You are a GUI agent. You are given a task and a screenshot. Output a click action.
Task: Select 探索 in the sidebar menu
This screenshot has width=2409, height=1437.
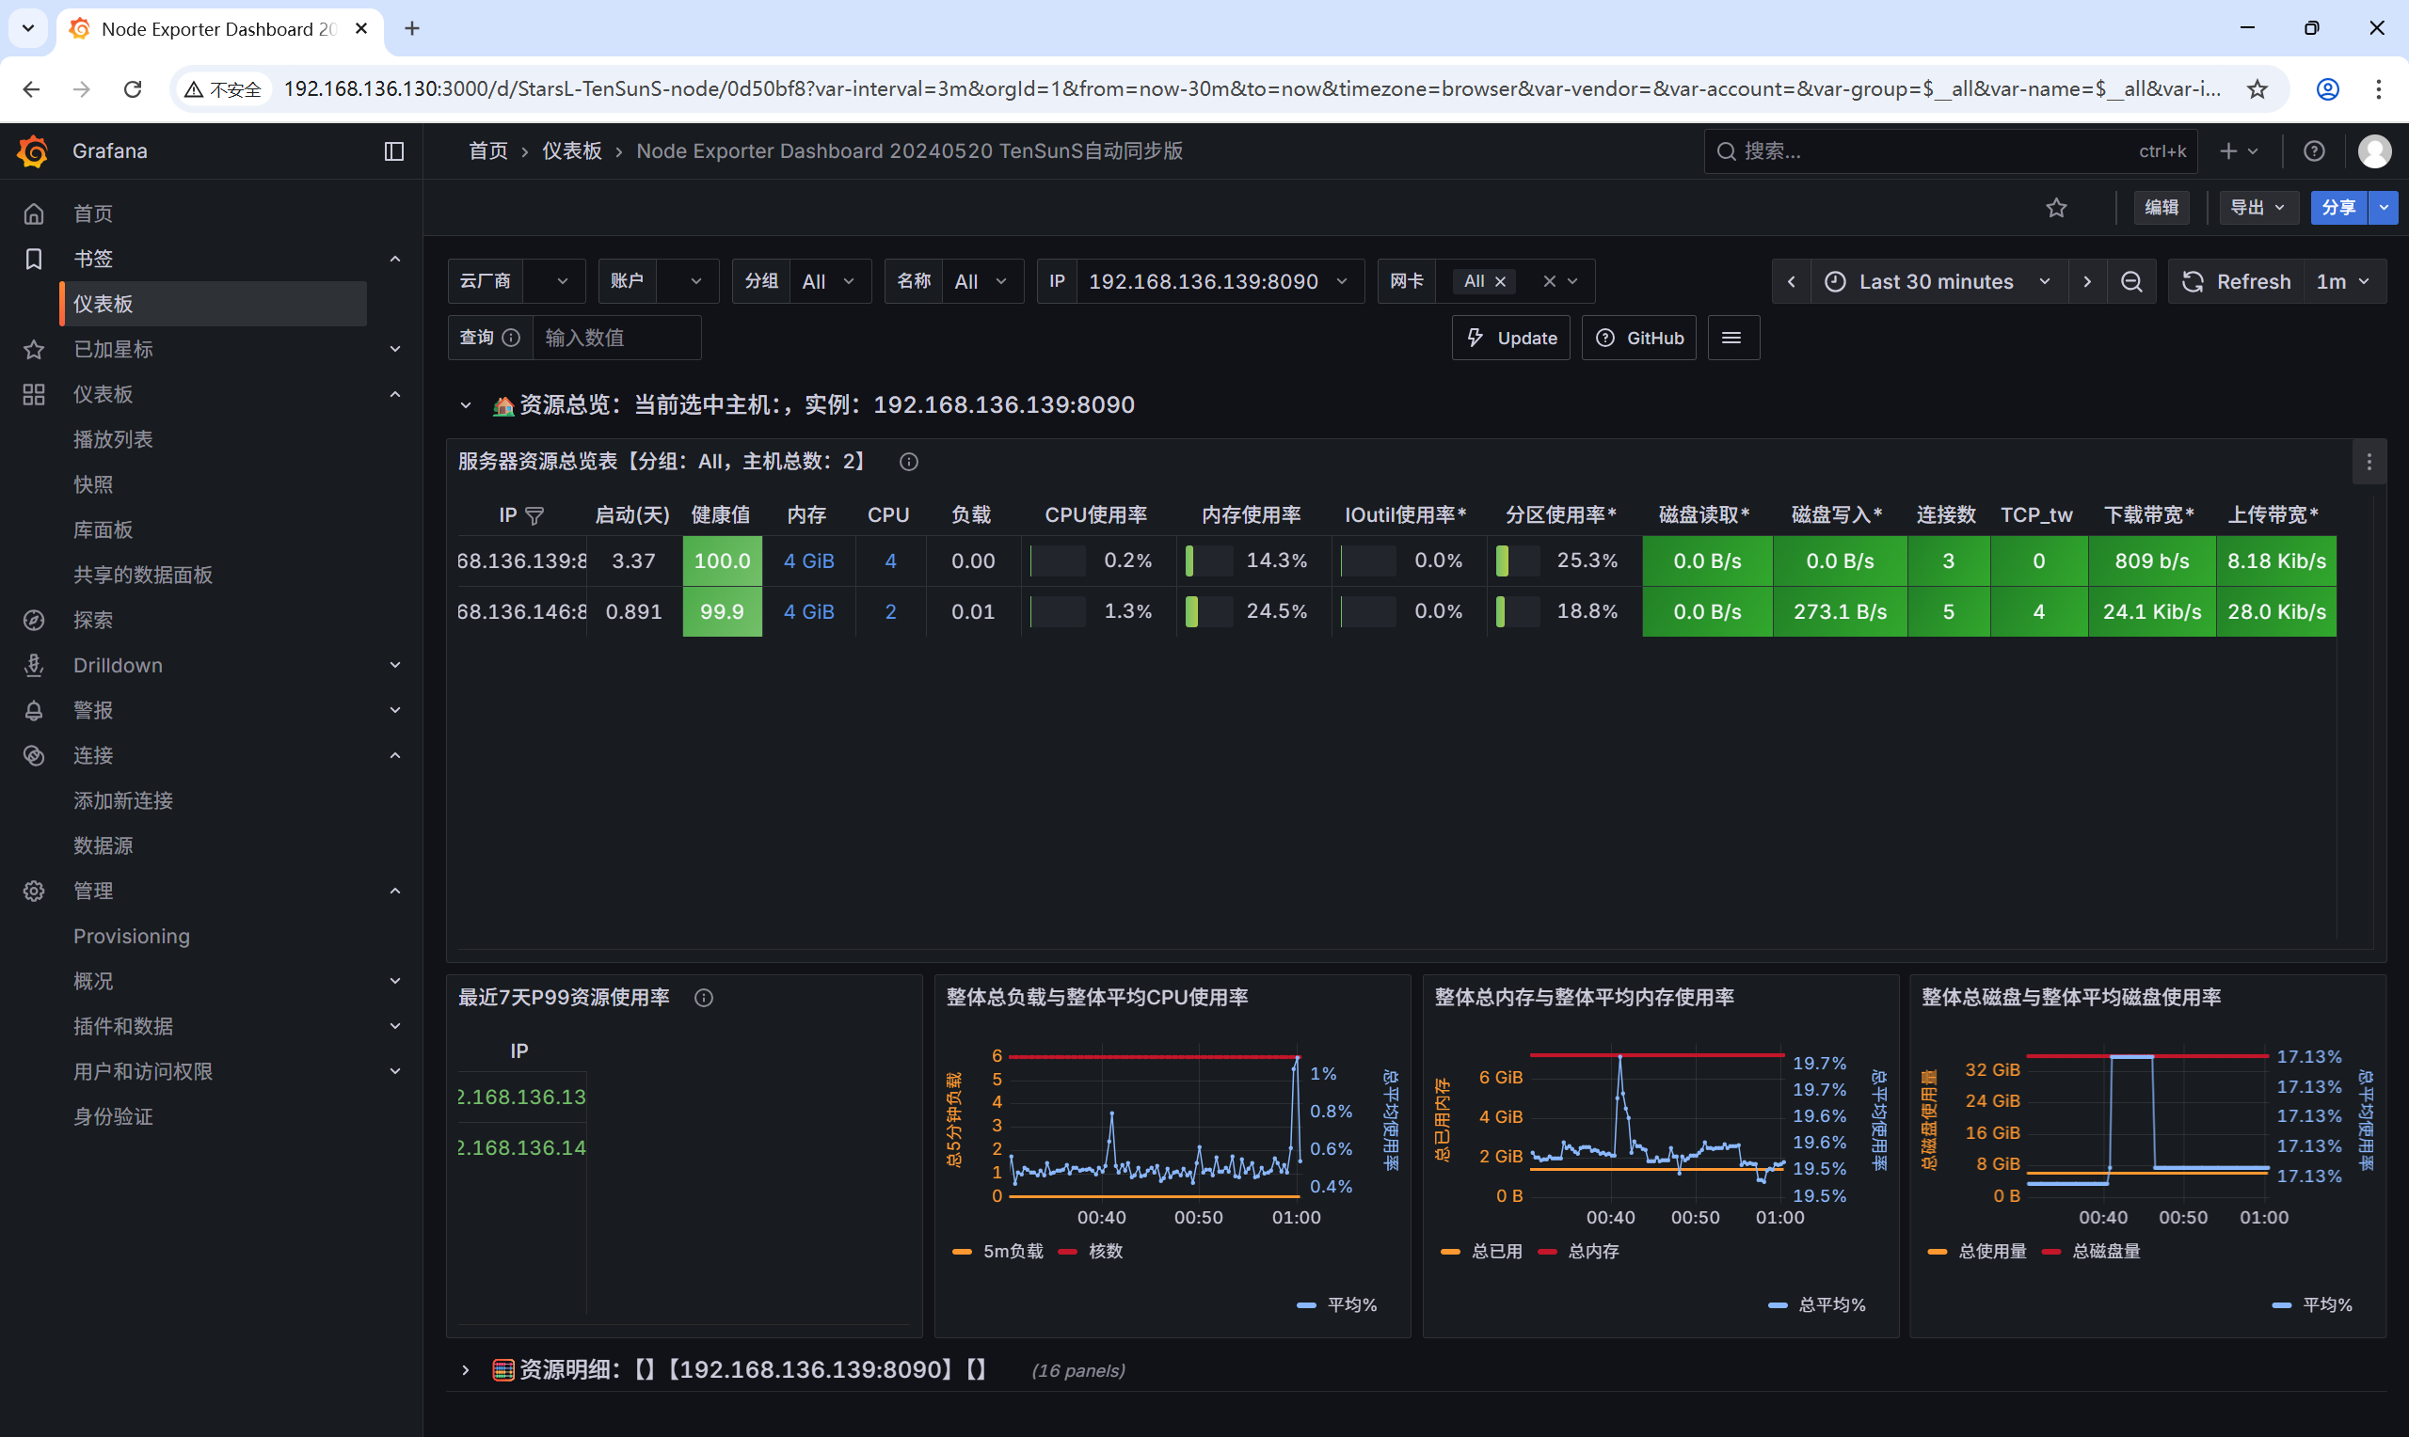tap(93, 620)
